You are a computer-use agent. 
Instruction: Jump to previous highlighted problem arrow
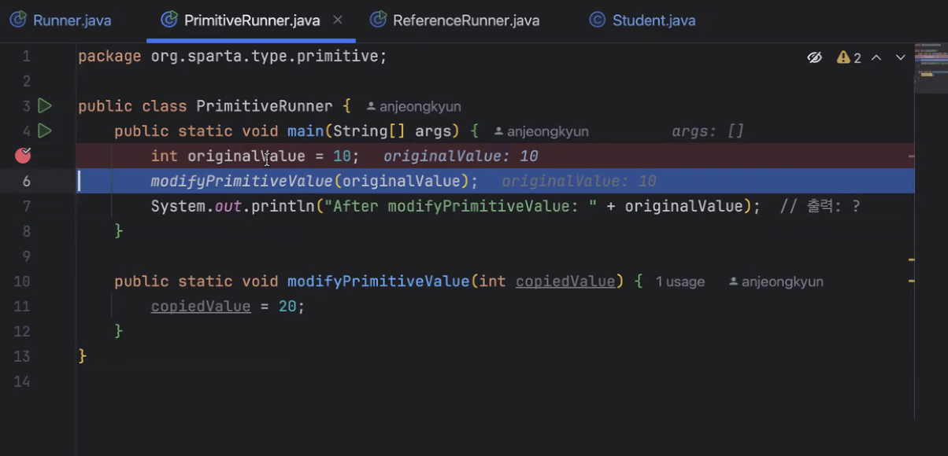point(876,57)
